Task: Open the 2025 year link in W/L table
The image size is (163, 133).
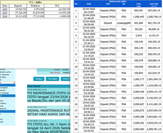Action: pos(5,13)
